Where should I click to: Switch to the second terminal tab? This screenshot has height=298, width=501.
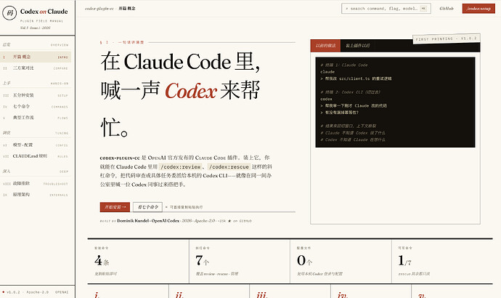357,46
